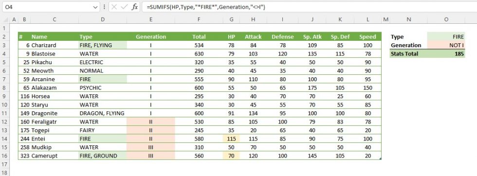
Task: Select Camerupt's highlighted HP cell 70
Action: pos(232,156)
